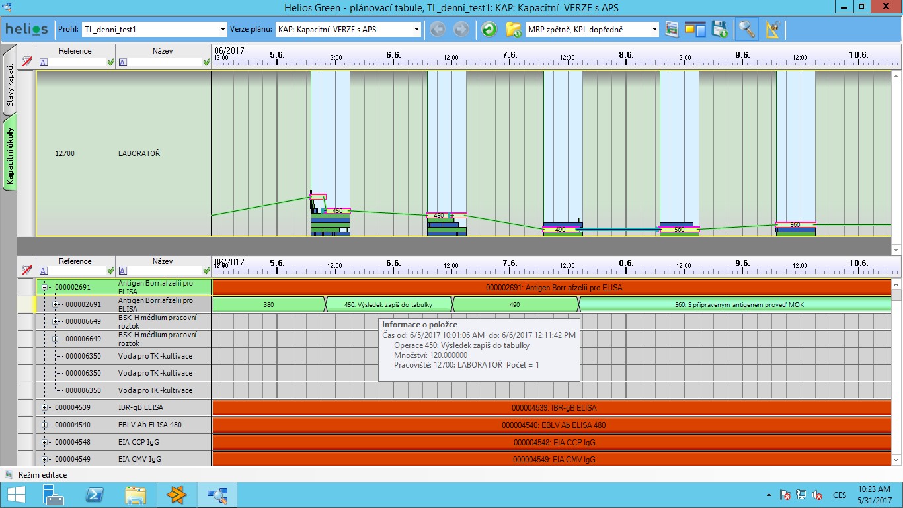Image resolution: width=903 pixels, height=508 pixels.
Task: Select the Kapacitní úkoly side tab
Action: (x=9, y=156)
